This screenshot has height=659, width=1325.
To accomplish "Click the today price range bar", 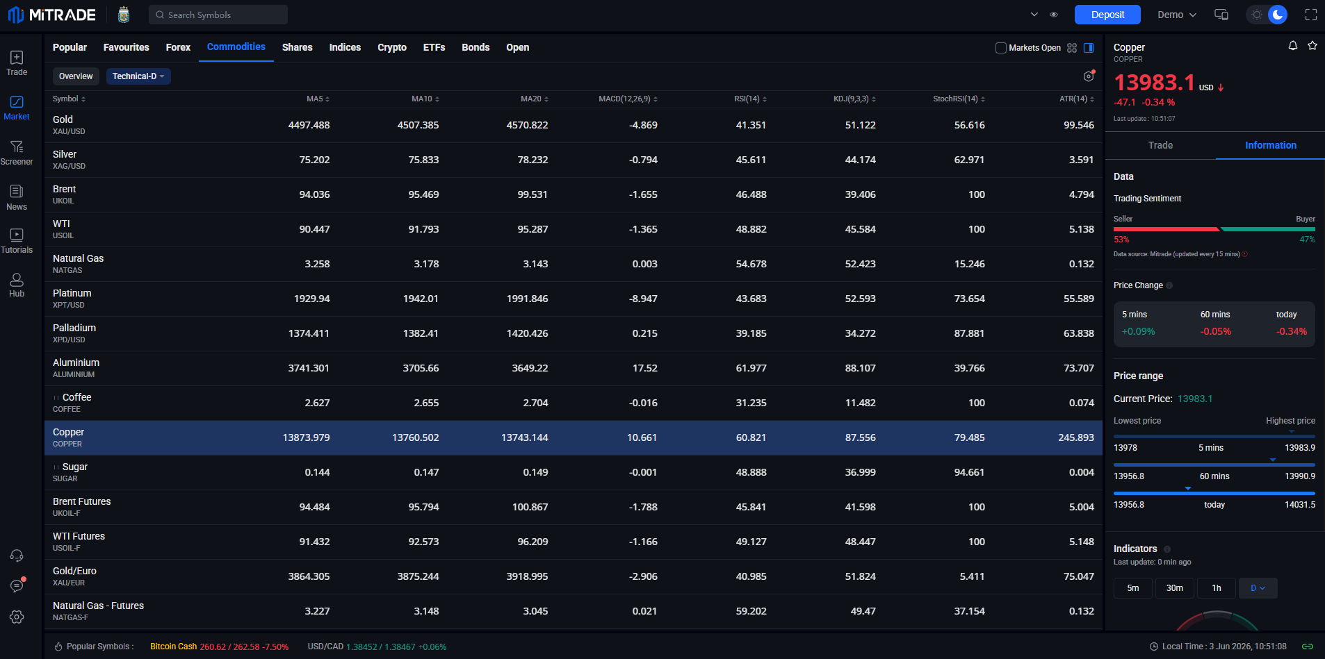I will [1214, 494].
